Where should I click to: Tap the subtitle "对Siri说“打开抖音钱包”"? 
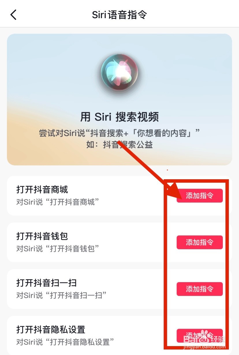pos(58,249)
